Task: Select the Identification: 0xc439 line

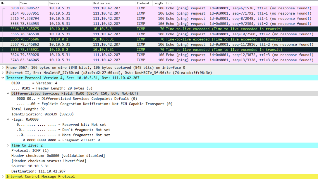Action: [42, 114]
